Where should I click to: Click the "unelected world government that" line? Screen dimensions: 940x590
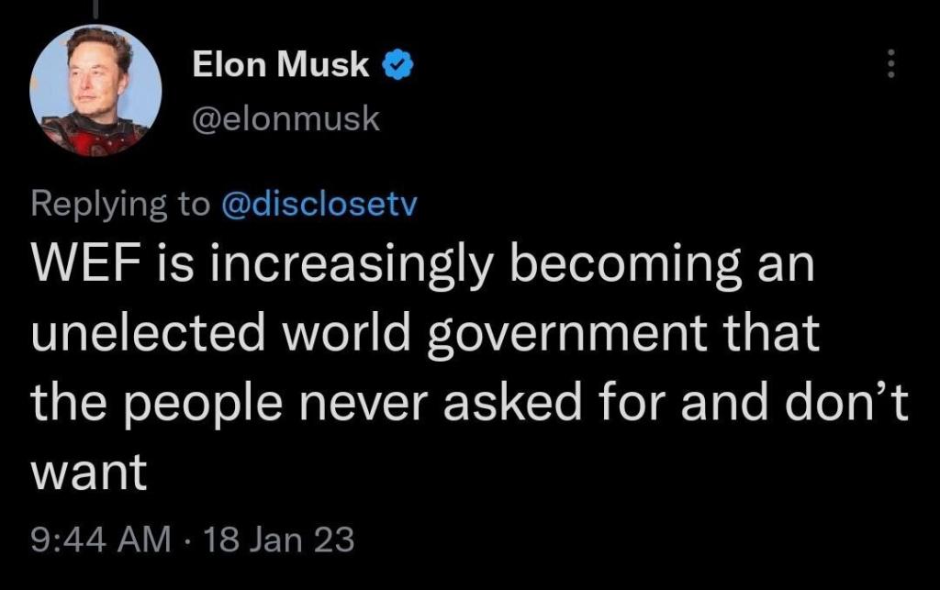coord(424,335)
